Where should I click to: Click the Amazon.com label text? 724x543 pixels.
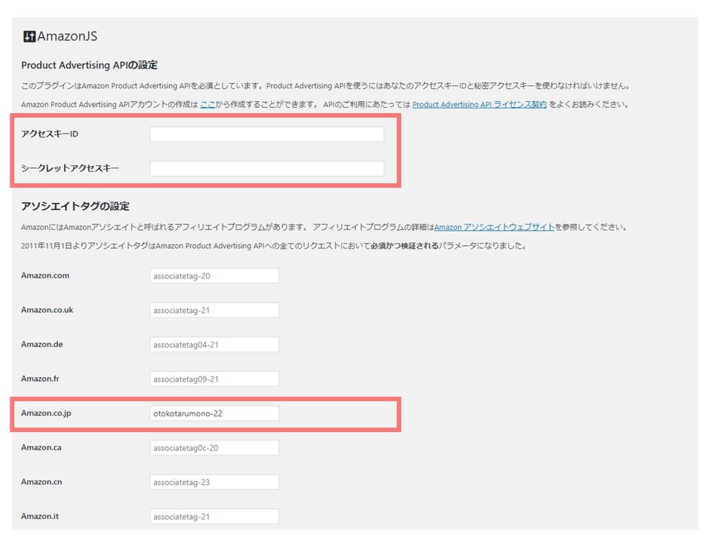[x=44, y=276]
